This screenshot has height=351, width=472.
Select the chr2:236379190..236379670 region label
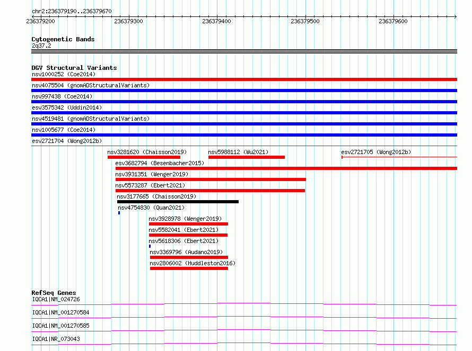click(72, 12)
